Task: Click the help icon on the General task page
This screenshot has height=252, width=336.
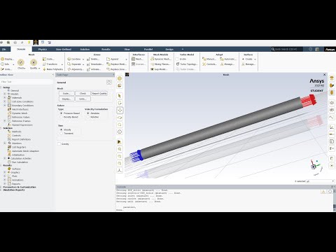Action: pos(109,82)
